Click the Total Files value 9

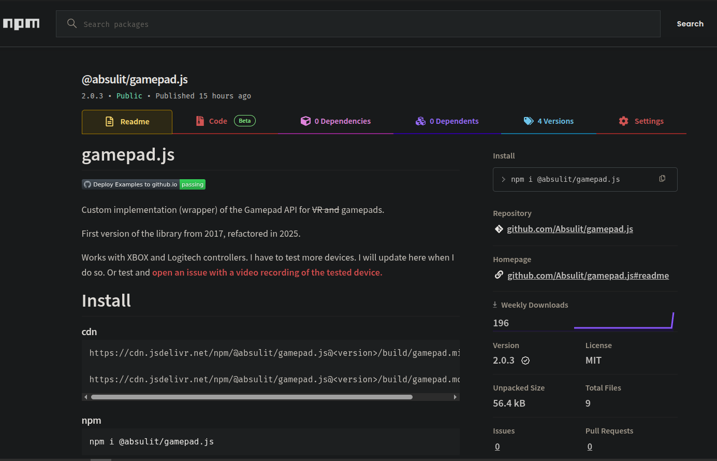588,404
